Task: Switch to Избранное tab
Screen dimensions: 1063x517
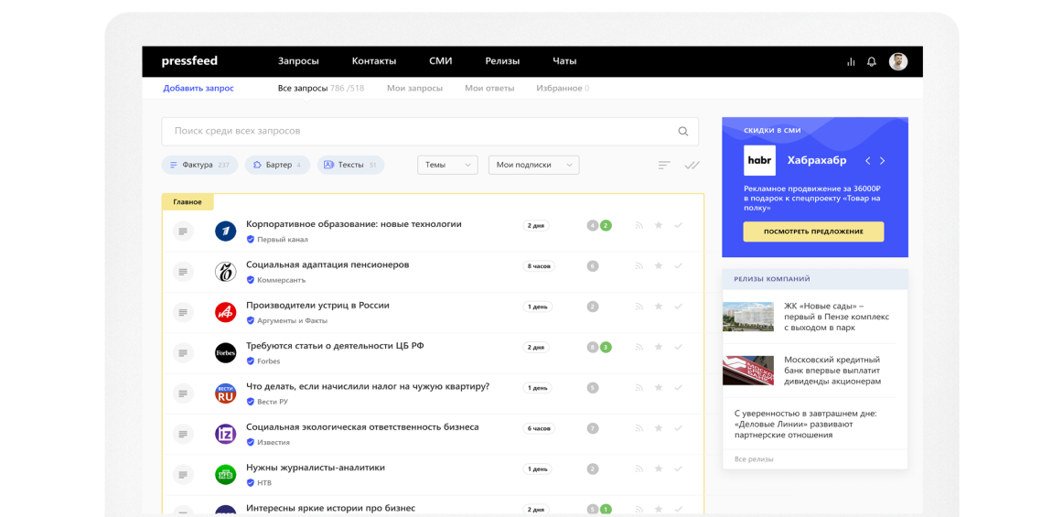Action: pos(563,88)
